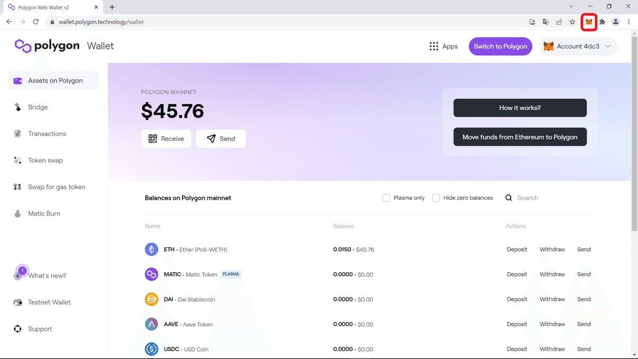Click the search magnifier icon

click(509, 198)
